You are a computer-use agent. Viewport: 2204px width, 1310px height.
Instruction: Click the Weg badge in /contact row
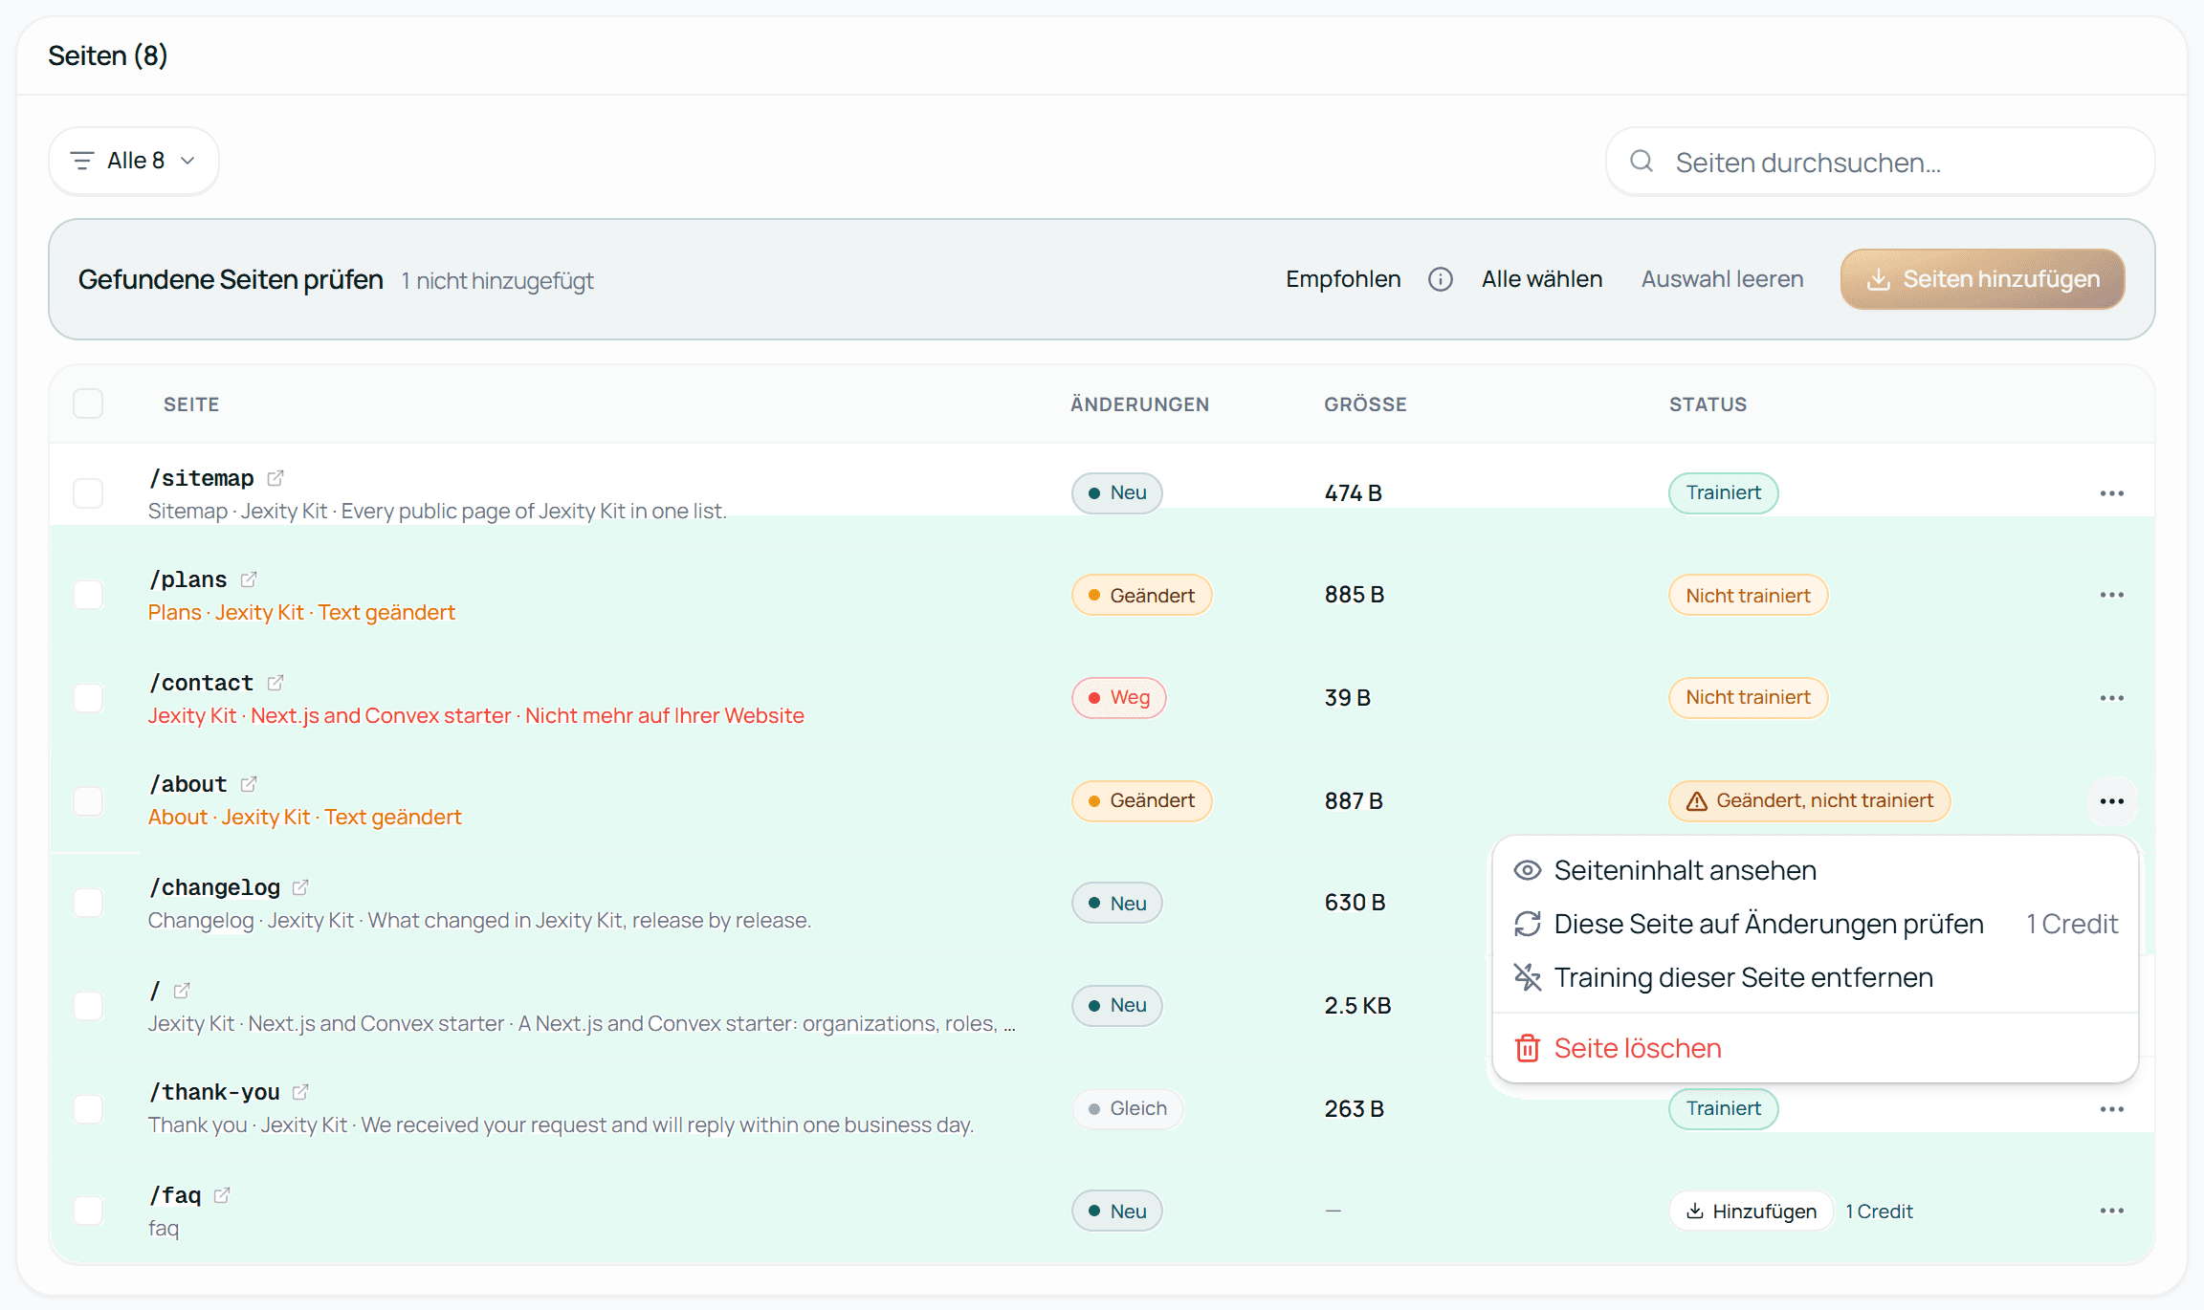[x=1118, y=698]
